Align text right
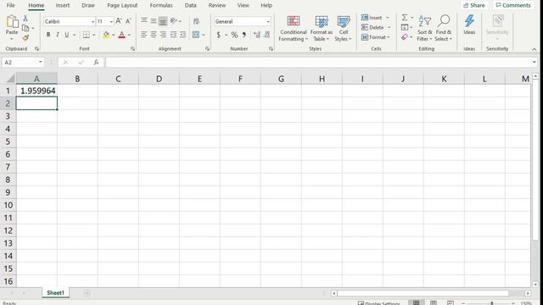Viewport: 543px width, 305px height. 163,35
